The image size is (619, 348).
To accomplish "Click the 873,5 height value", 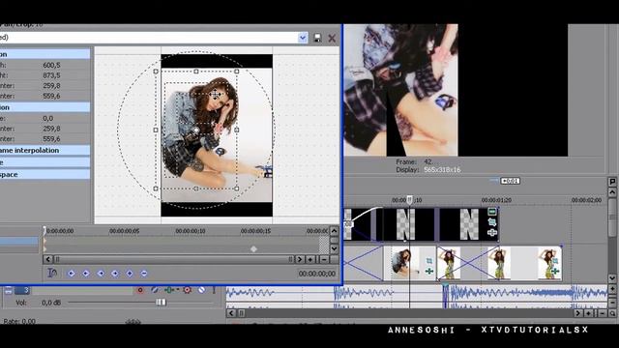I will click(x=51, y=75).
